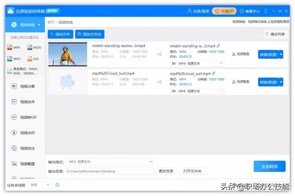Go to 首页 via the breadcrumb
Screen dimensions: 295x196
pos(51,22)
